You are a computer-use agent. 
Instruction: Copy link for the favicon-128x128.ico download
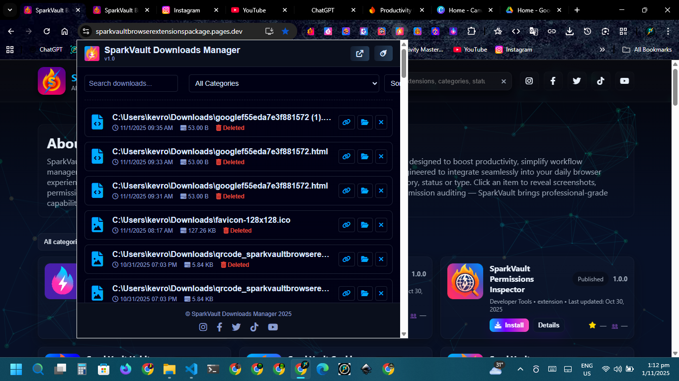tap(346, 225)
